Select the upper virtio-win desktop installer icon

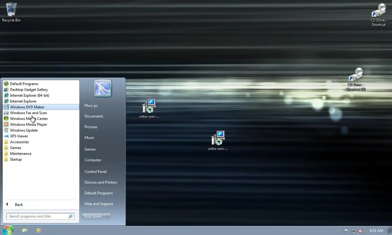[x=149, y=108]
